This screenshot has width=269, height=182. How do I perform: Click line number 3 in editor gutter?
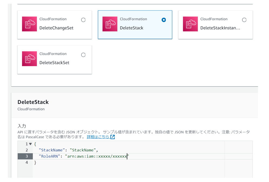[27, 156]
